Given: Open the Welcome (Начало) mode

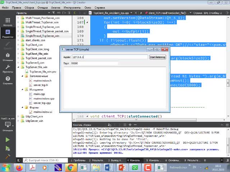Looking at the screenshot, I should click(x=8, y=22).
